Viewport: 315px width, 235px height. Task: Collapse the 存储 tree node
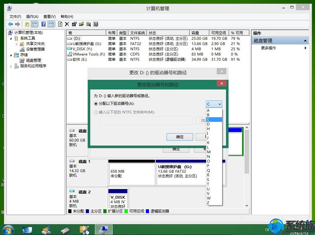tap(11, 55)
